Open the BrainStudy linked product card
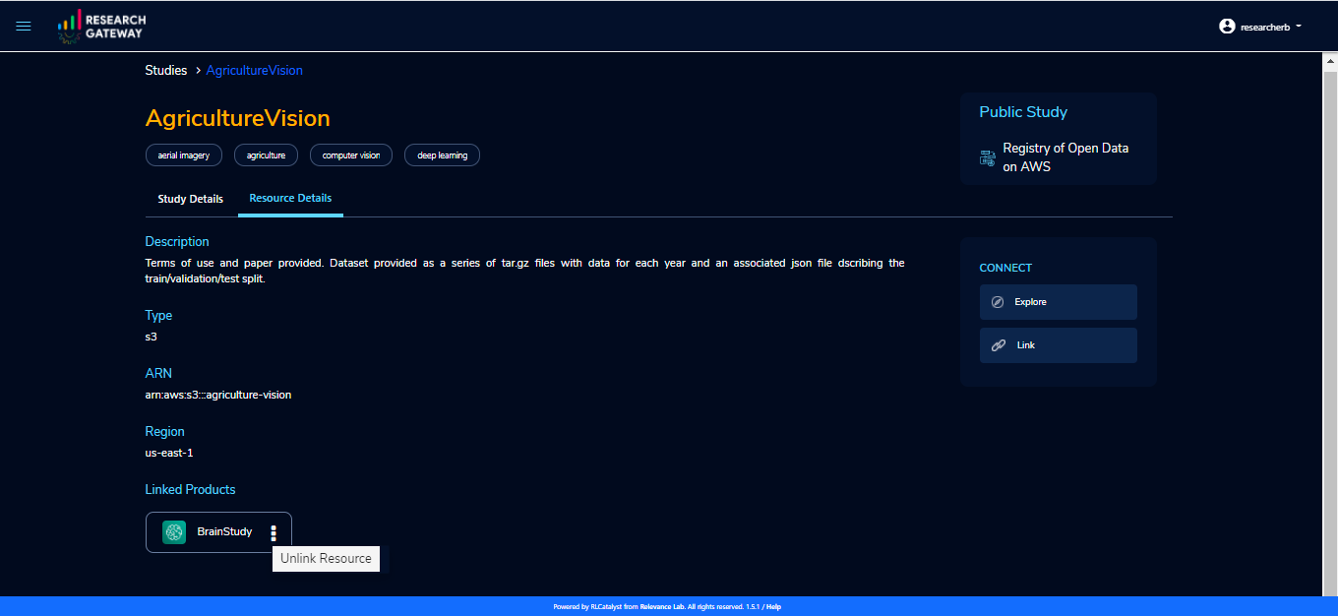The image size is (1338, 616). (218, 532)
